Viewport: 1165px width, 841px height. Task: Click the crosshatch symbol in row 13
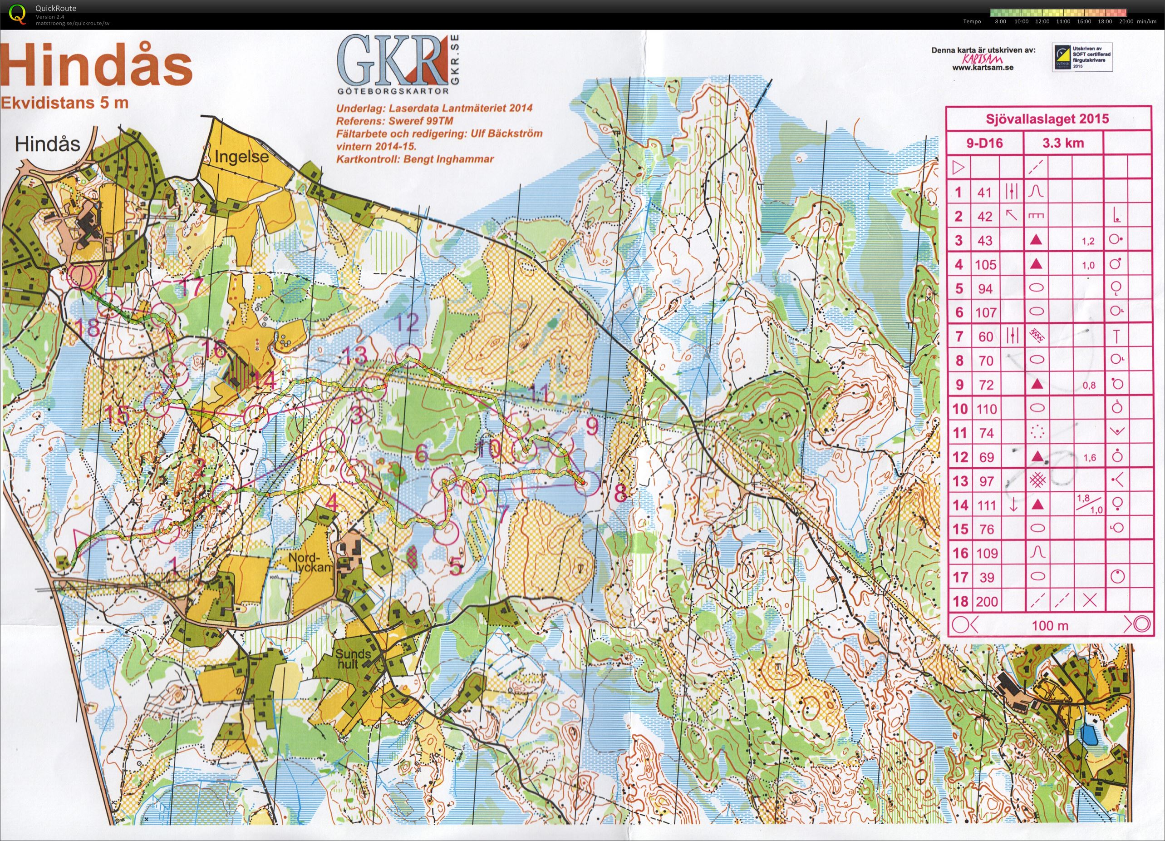click(1037, 480)
